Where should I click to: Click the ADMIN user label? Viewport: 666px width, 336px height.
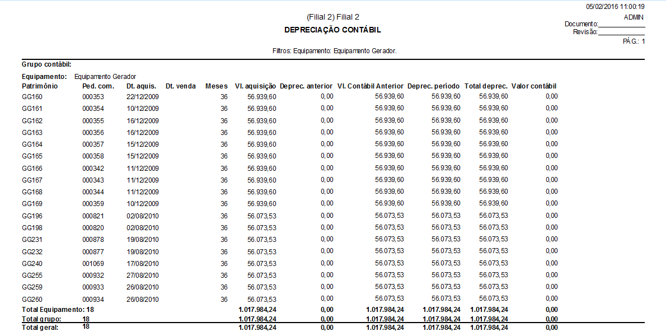[634, 17]
